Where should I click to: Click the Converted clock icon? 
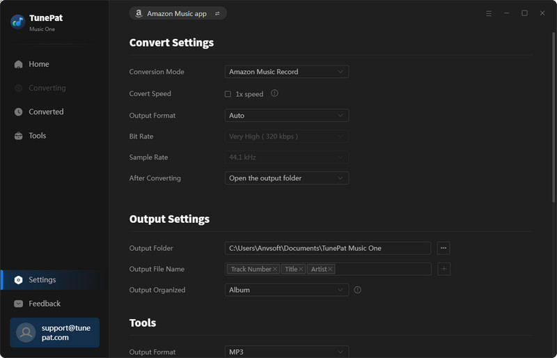click(19, 112)
